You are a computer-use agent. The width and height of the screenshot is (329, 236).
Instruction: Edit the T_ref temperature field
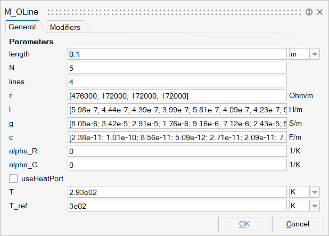177,206
